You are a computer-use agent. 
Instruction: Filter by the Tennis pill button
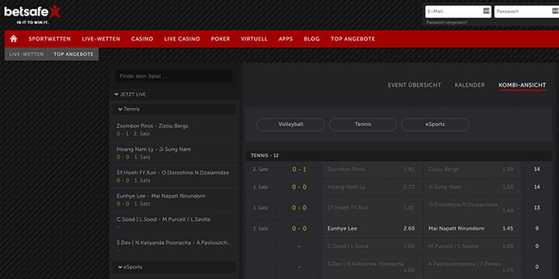tap(363, 125)
